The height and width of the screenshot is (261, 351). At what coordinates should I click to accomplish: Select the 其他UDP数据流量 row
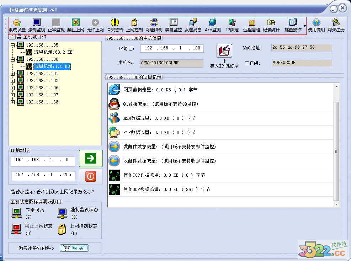[x=220, y=190]
